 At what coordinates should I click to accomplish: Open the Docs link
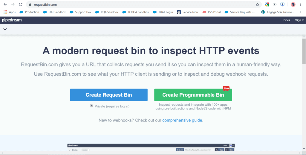tap(287, 20)
